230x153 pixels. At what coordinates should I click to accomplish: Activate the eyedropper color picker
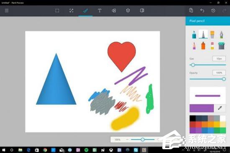220,108
